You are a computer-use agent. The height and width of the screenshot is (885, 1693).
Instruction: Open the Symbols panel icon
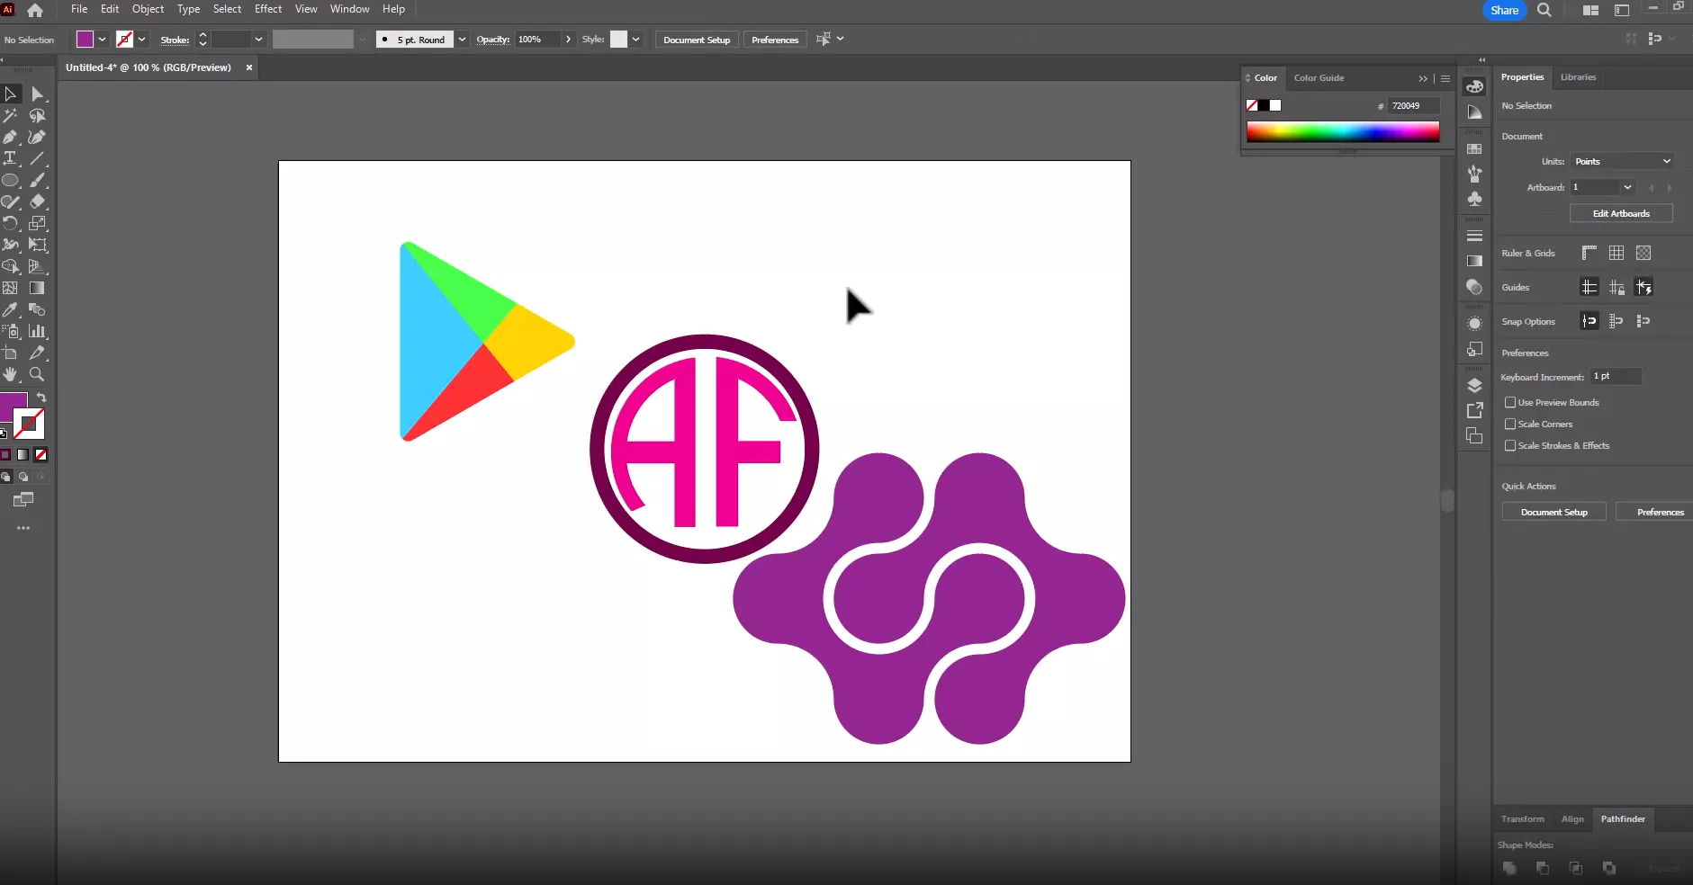1474,199
